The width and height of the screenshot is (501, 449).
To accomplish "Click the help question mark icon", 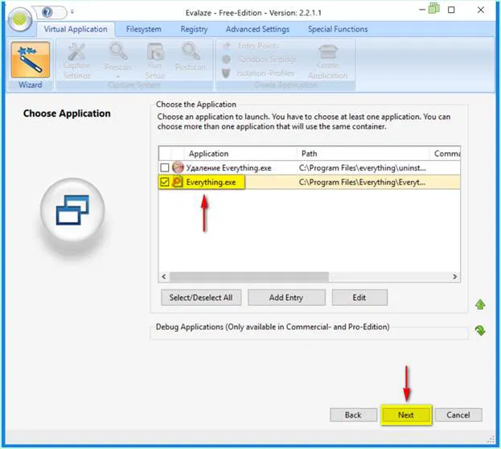I will coord(47,13).
